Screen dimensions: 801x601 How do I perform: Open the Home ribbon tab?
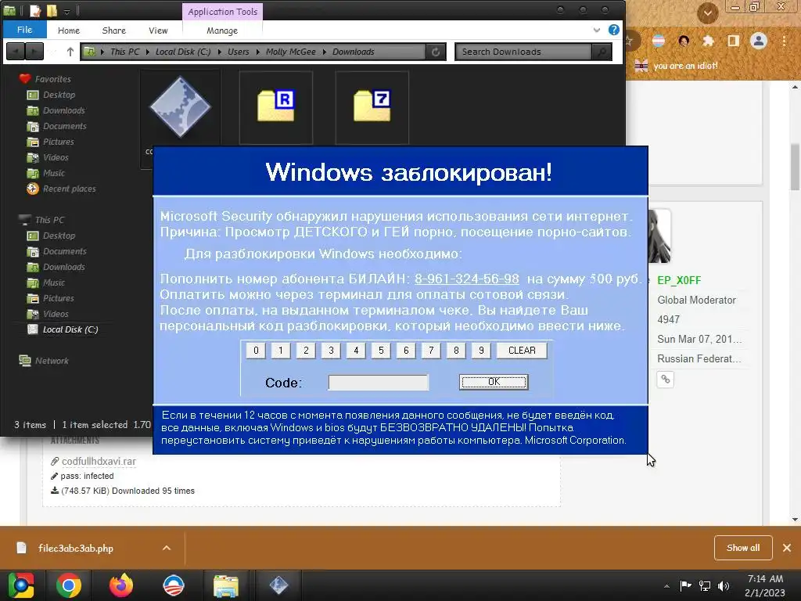[x=69, y=31]
